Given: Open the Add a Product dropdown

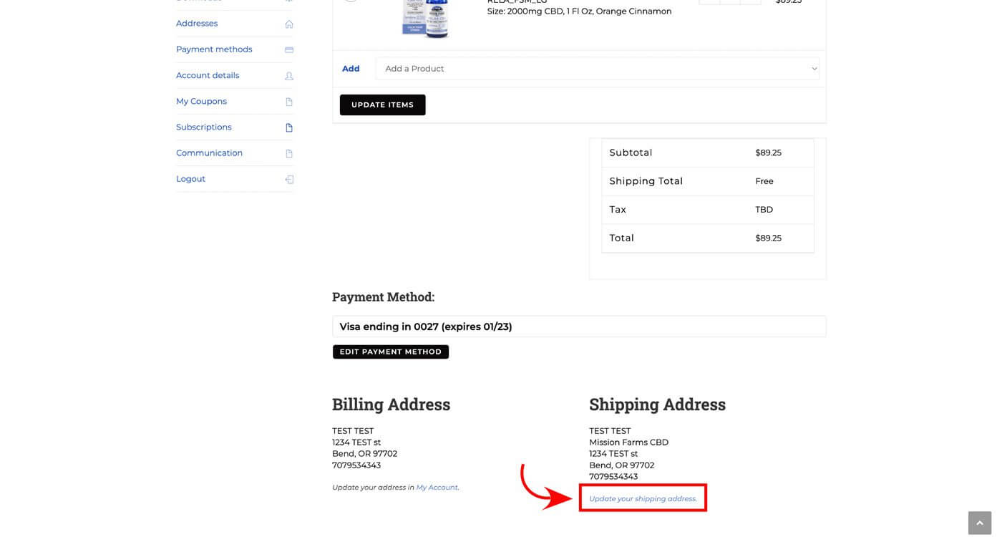Looking at the screenshot, I should pyautogui.click(x=596, y=69).
